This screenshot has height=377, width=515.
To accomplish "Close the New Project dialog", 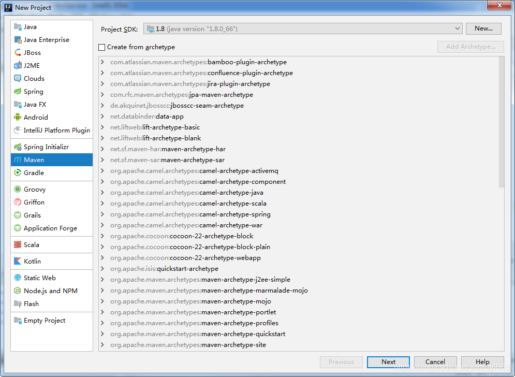I will click(x=499, y=5).
